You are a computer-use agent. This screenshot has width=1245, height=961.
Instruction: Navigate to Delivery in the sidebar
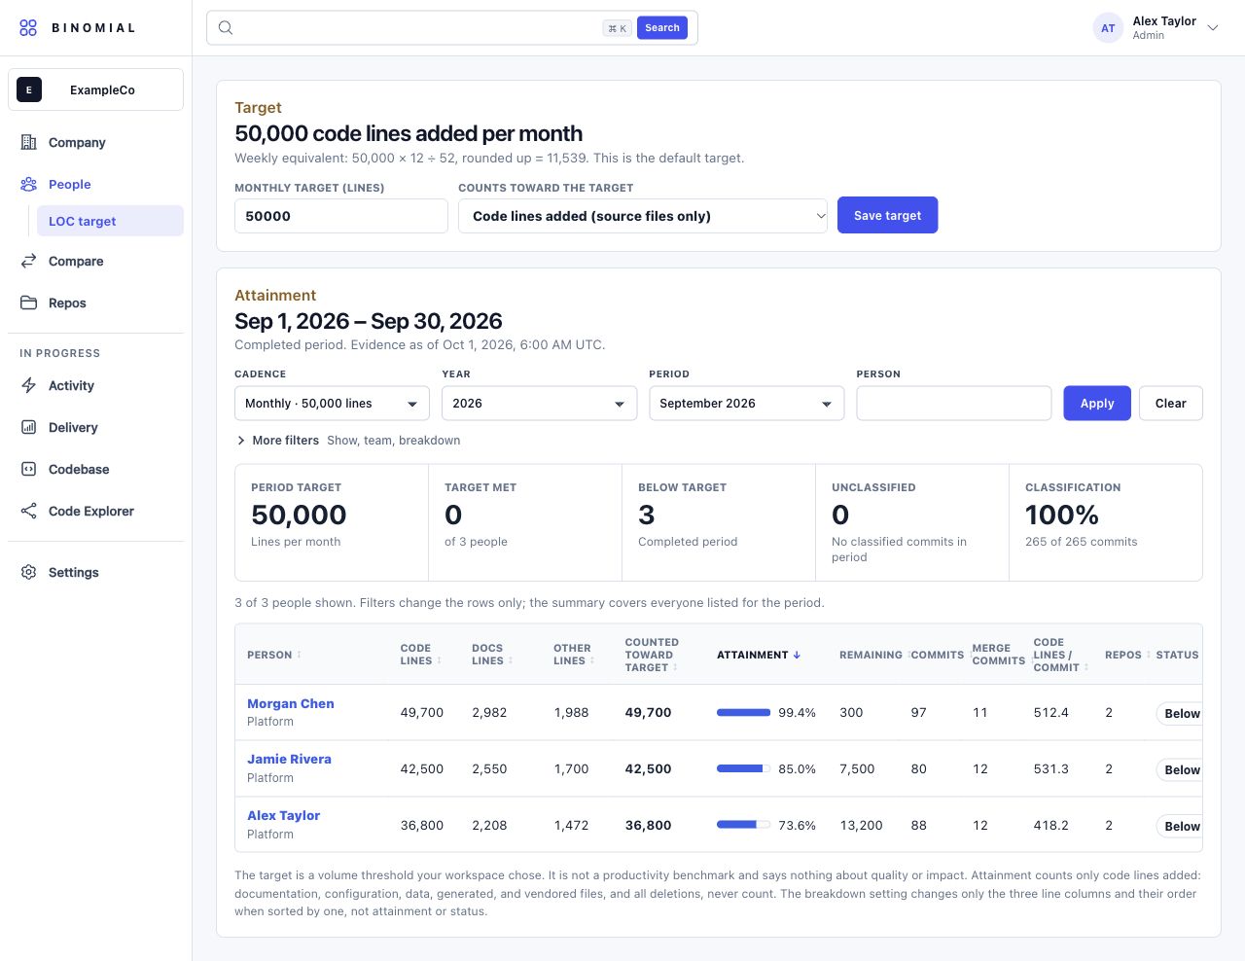tap(73, 427)
